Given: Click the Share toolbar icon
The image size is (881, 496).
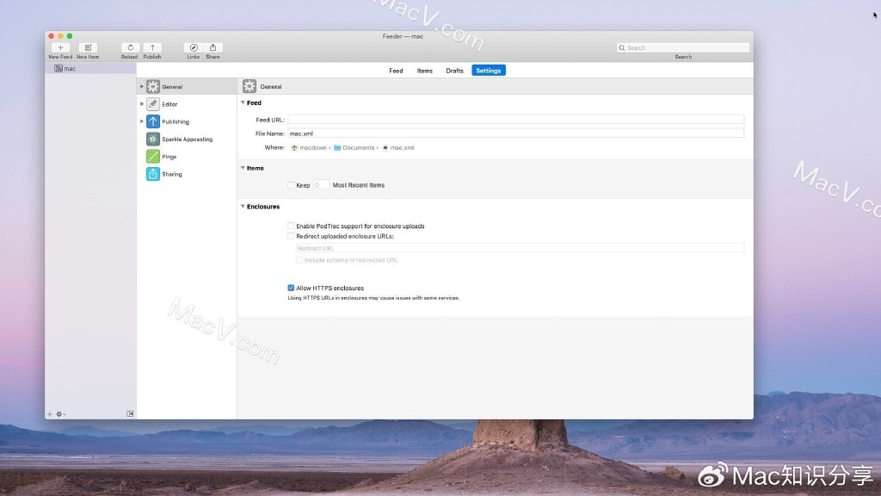Looking at the screenshot, I should (x=213, y=49).
